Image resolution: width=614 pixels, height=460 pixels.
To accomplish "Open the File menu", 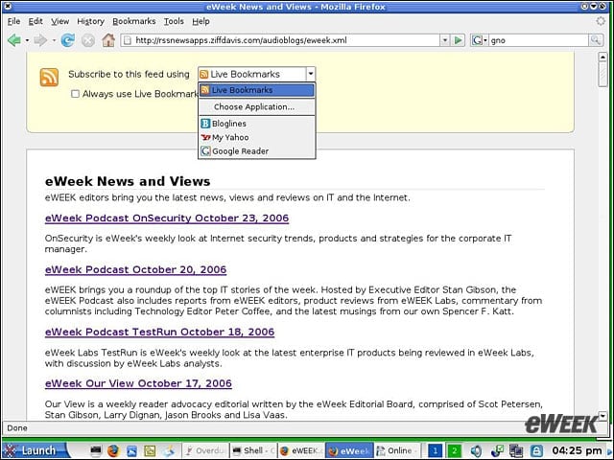I will click(x=13, y=21).
